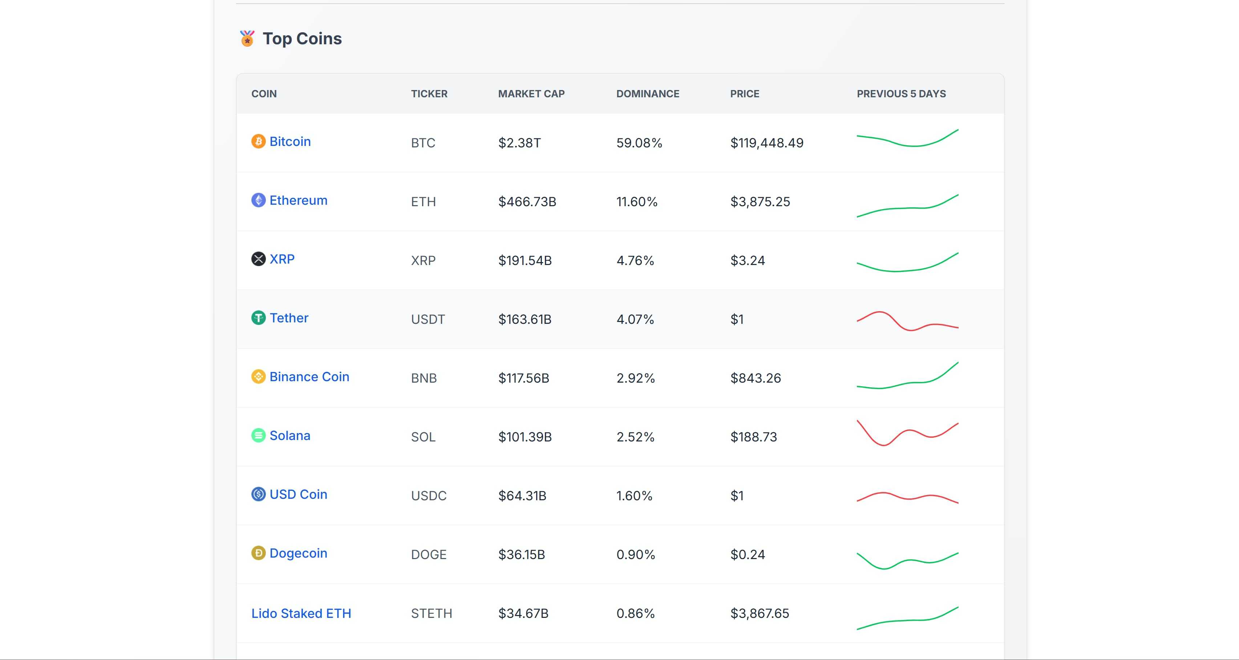Screen dimensions: 1239x660
Task: Click the black XRP logo icon
Action: click(258, 259)
